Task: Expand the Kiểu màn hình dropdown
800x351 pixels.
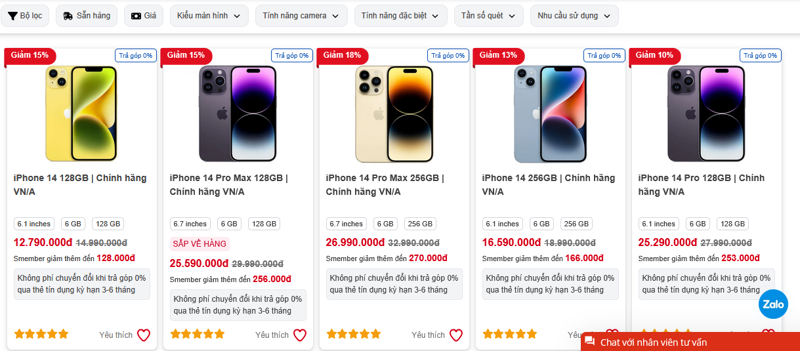Action: (209, 16)
